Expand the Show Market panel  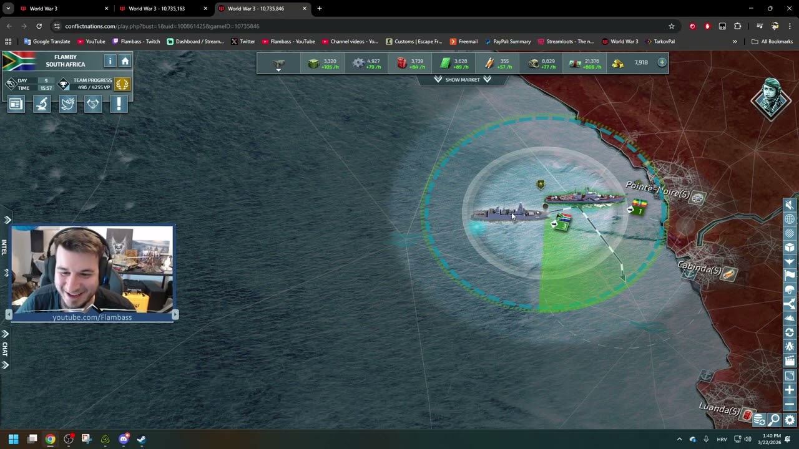click(x=463, y=79)
